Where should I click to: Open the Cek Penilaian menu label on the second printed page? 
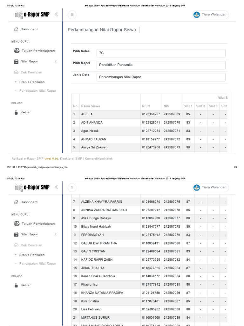(31, 245)
